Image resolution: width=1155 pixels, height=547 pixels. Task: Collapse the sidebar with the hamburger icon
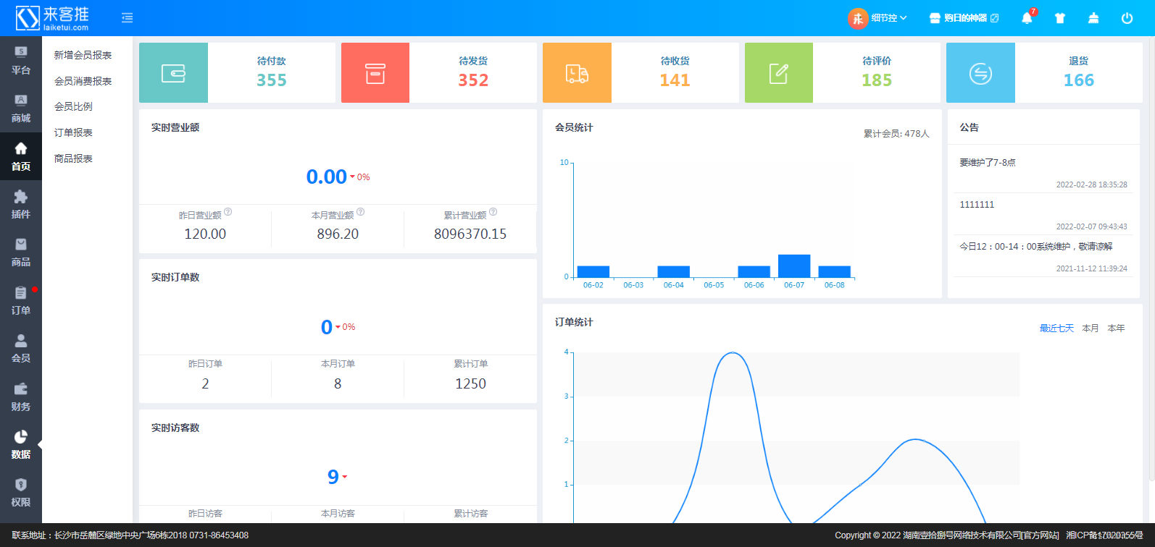(x=128, y=18)
